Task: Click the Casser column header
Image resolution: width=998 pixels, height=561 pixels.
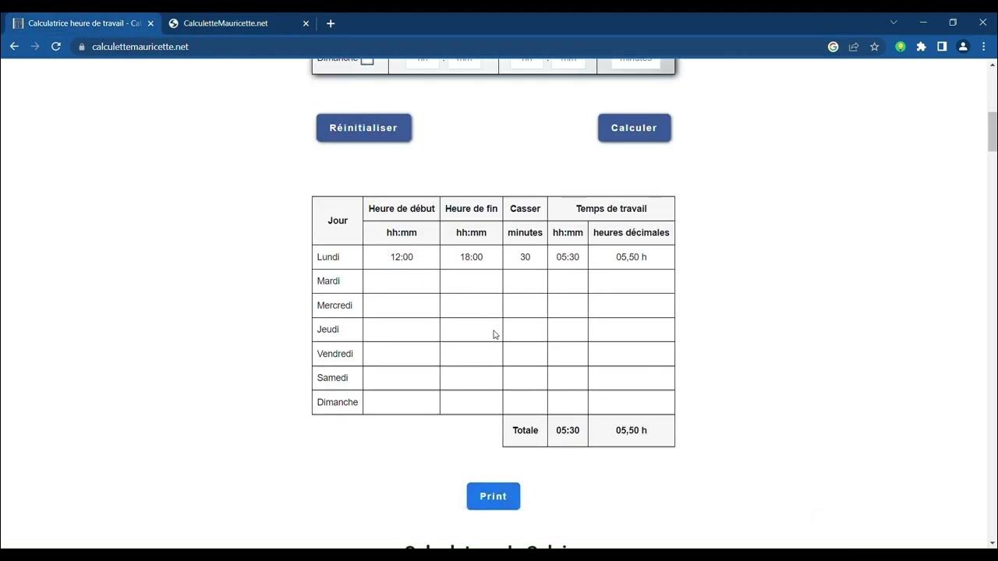Action: tap(526, 209)
